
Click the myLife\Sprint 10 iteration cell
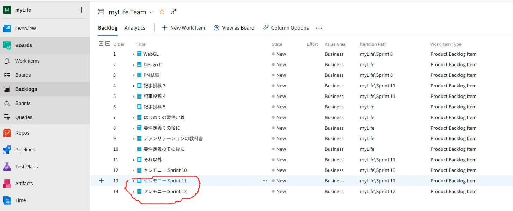378,170
